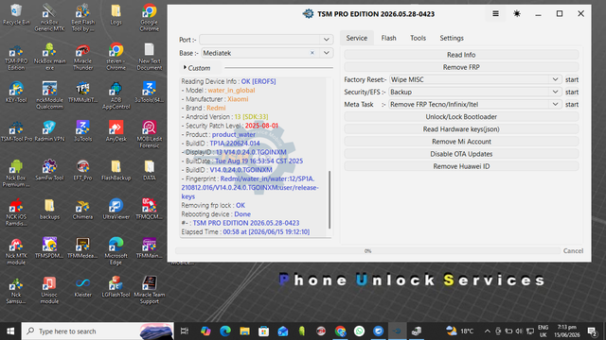Open the UltraViewer desktop shortcut
This screenshot has height=340, width=606.
tap(116, 209)
